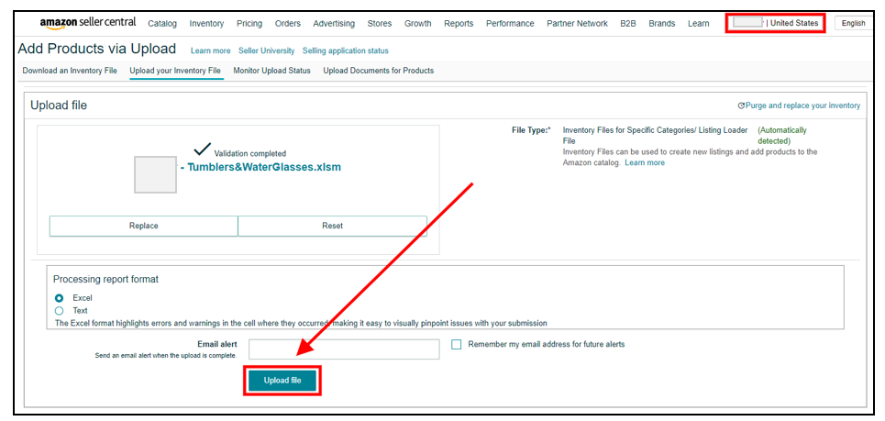885x421 pixels.
Task: Open the B2B menu
Action: click(x=628, y=23)
